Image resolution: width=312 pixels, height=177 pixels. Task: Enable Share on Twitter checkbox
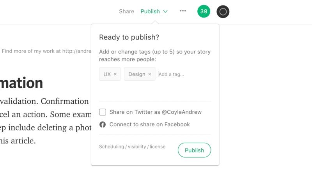point(103,112)
